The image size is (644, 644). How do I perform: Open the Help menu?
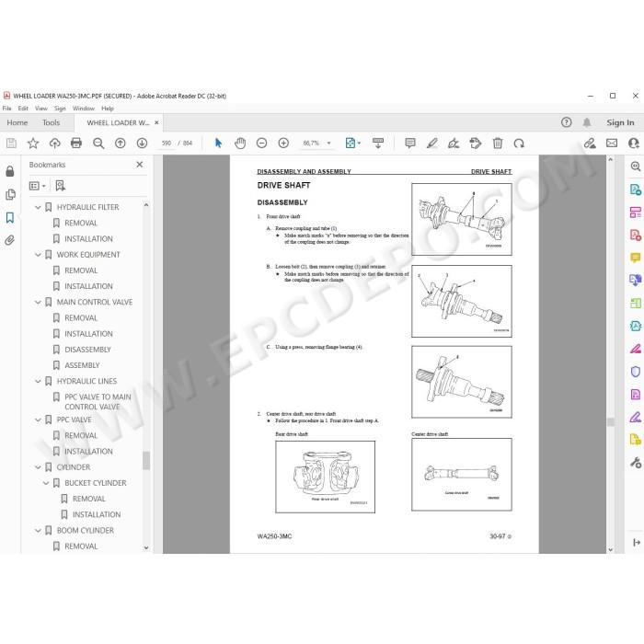point(108,109)
